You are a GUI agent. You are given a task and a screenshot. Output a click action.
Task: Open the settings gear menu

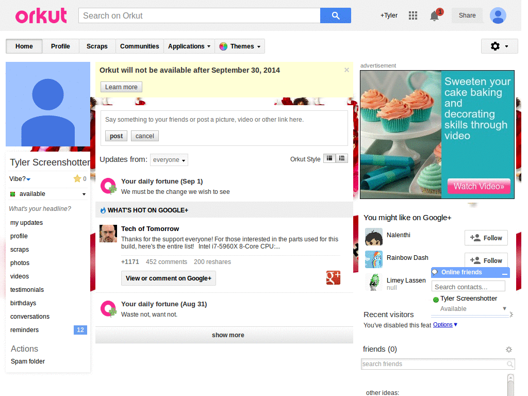click(499, 46)
